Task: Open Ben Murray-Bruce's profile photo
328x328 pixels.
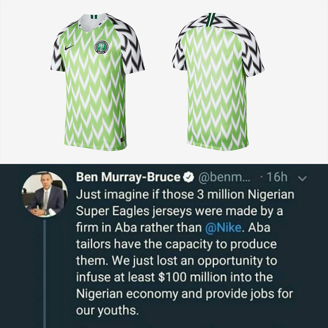Action: click(44, 195)
